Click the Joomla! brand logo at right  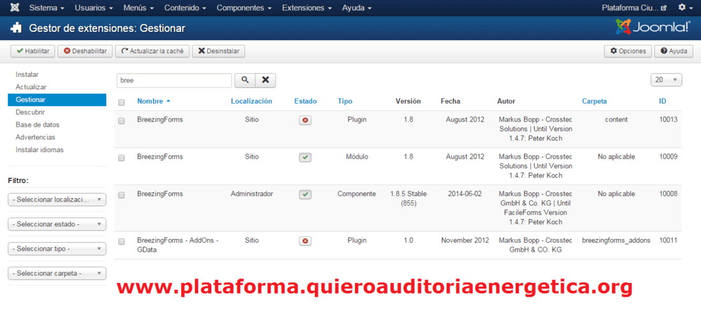pos(653,27)
